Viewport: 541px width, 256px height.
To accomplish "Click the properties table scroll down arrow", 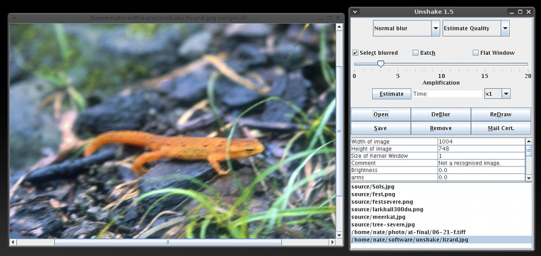I will click(x=529, y=178).
